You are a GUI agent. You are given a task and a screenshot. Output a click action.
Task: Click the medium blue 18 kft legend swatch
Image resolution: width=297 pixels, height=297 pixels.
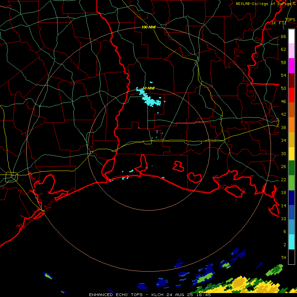(291, 212)
